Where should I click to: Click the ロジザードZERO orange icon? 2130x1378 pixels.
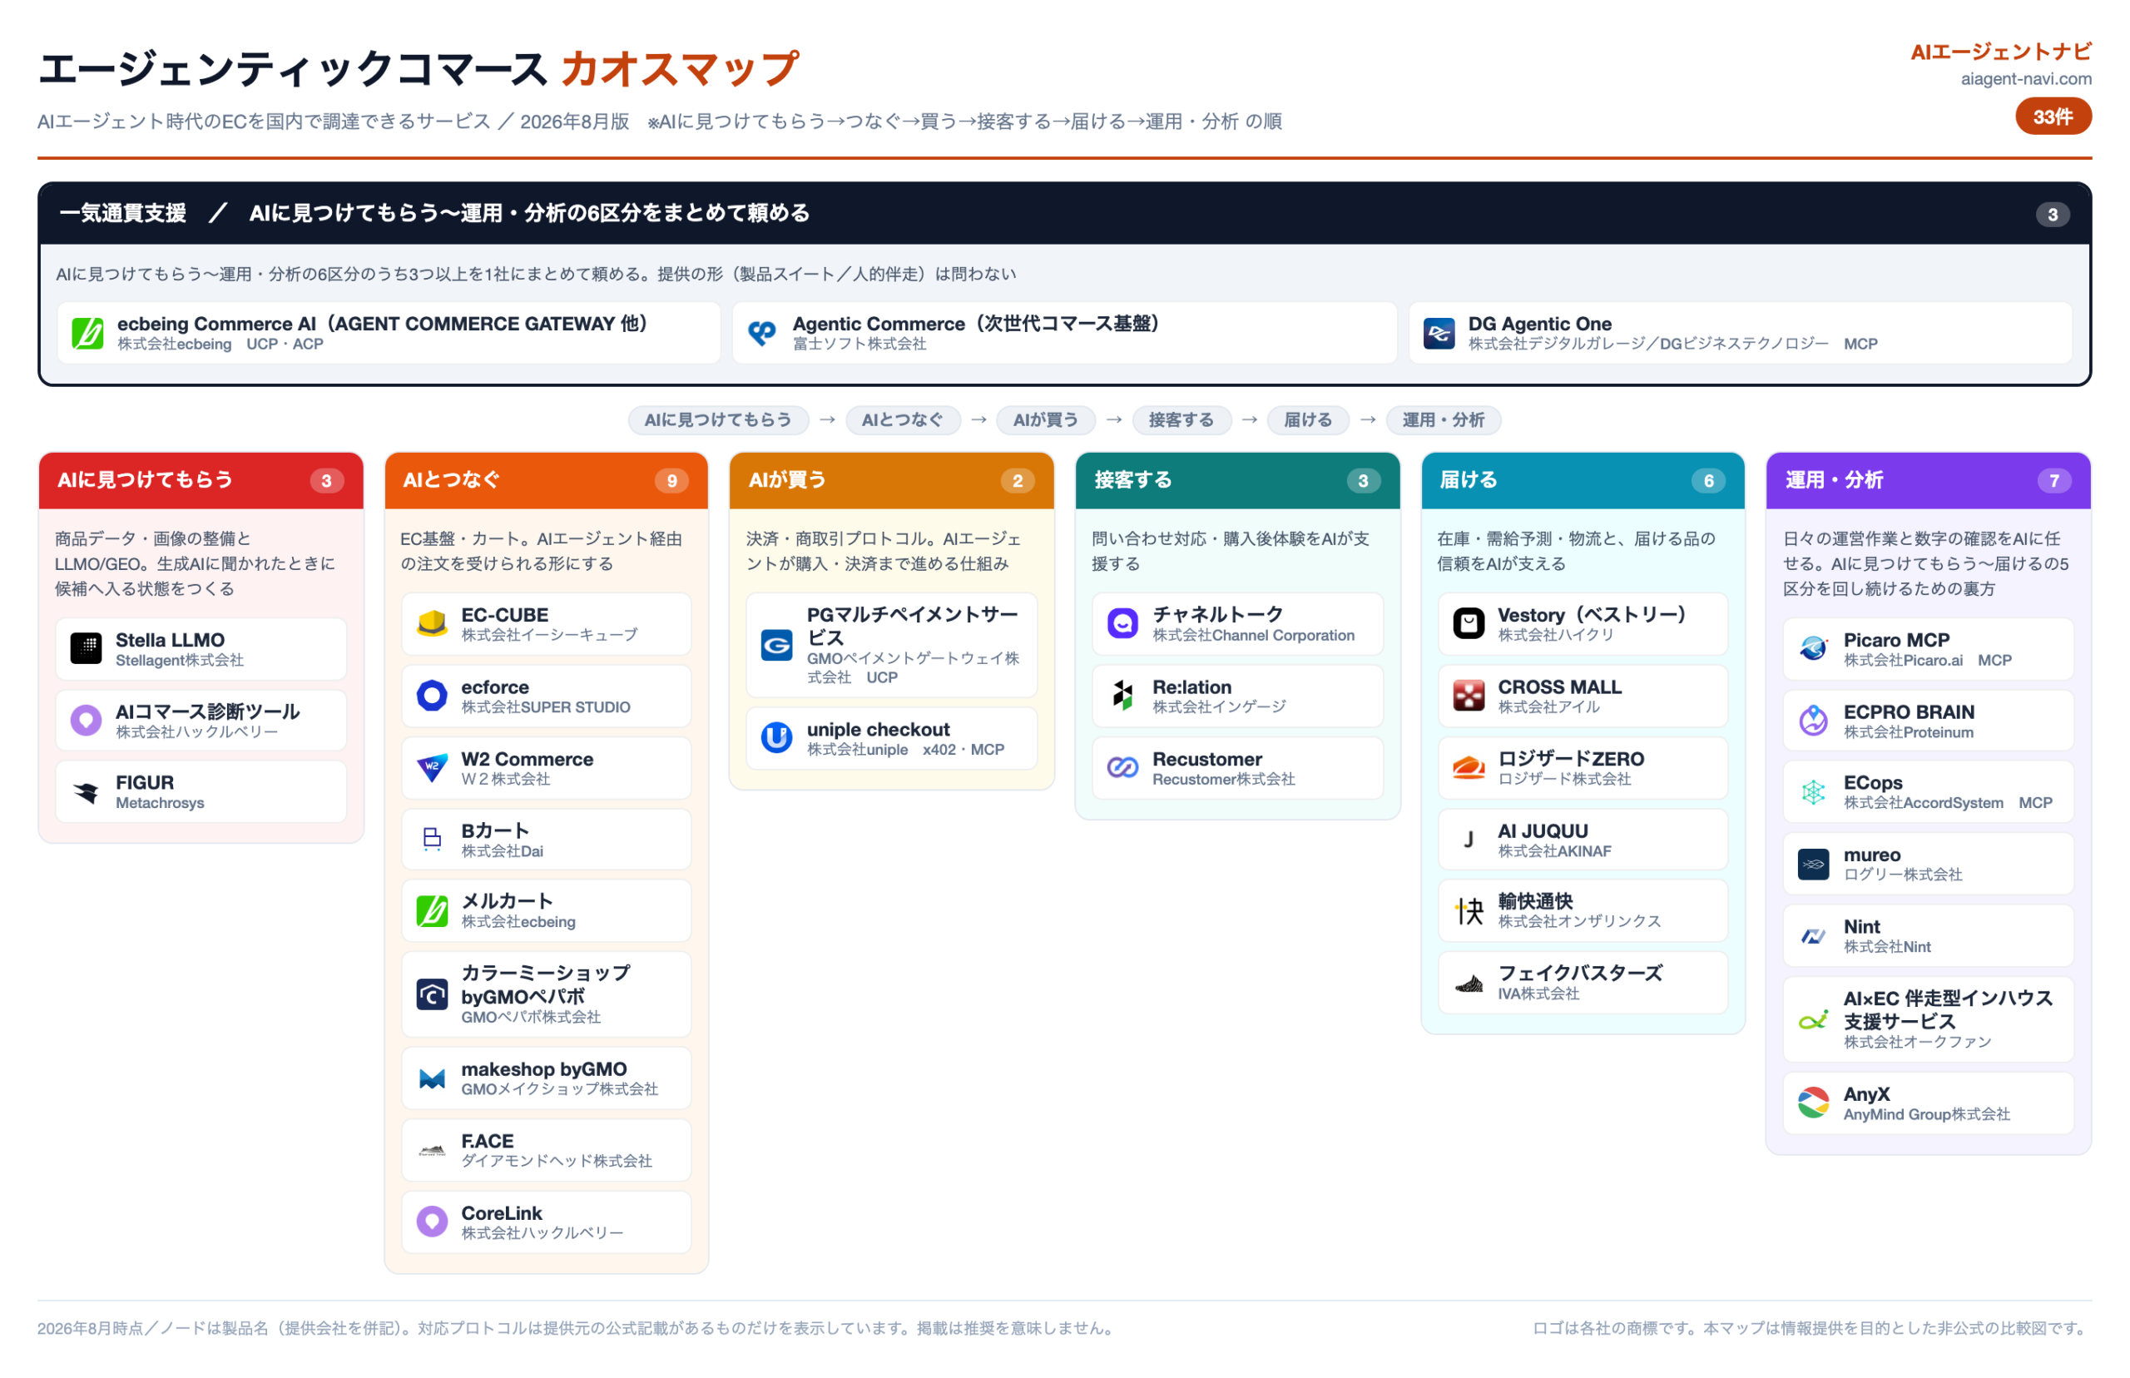1469,768
